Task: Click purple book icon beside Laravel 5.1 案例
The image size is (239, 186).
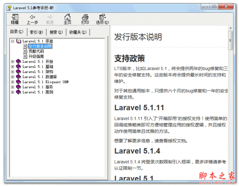Action: click(x=18, y=92)
